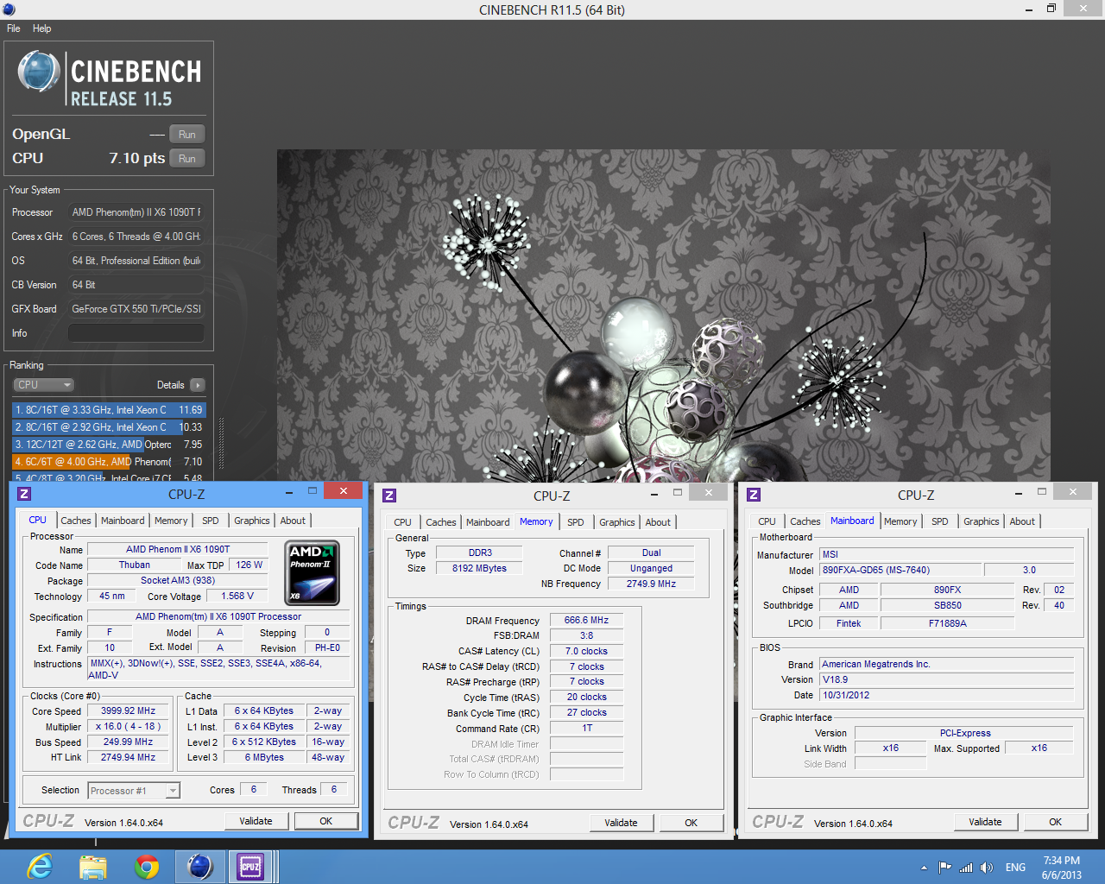Switch to CPU tab in middle CPU-Z window
1105x884 pixels.
point(402,522)
